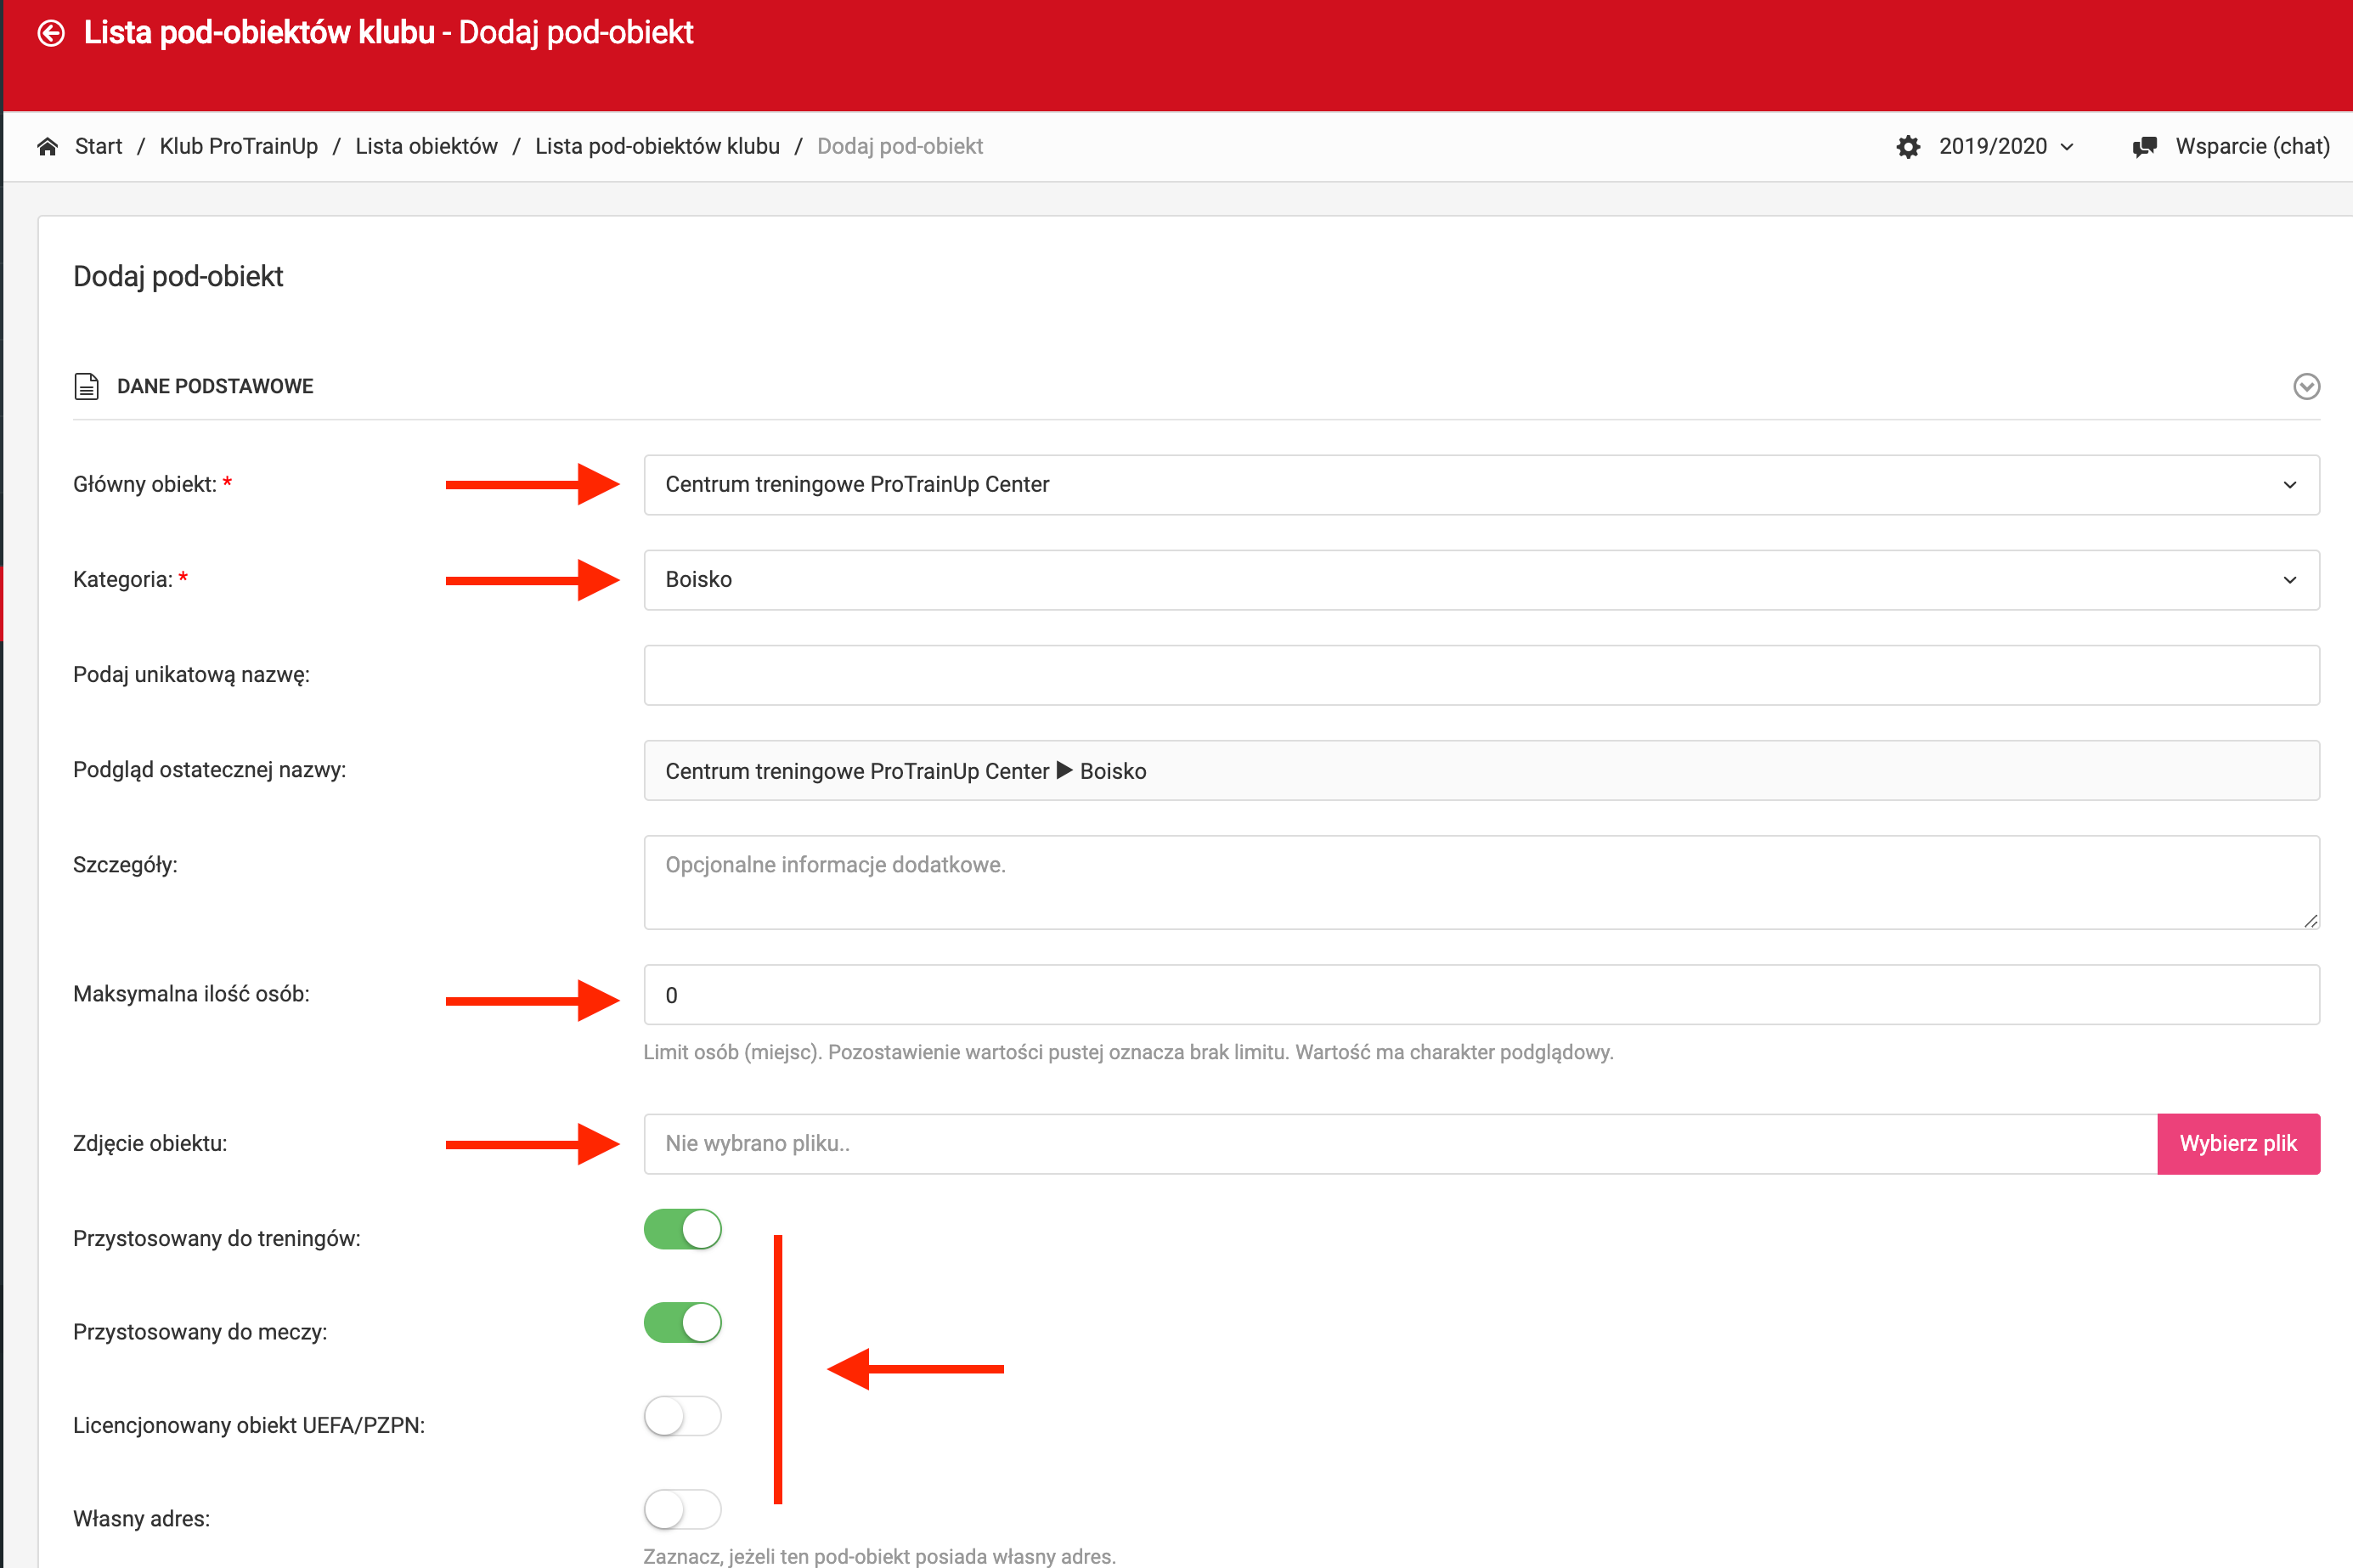Turn off Przystosowany do meczy switch

click(682, 1322)
